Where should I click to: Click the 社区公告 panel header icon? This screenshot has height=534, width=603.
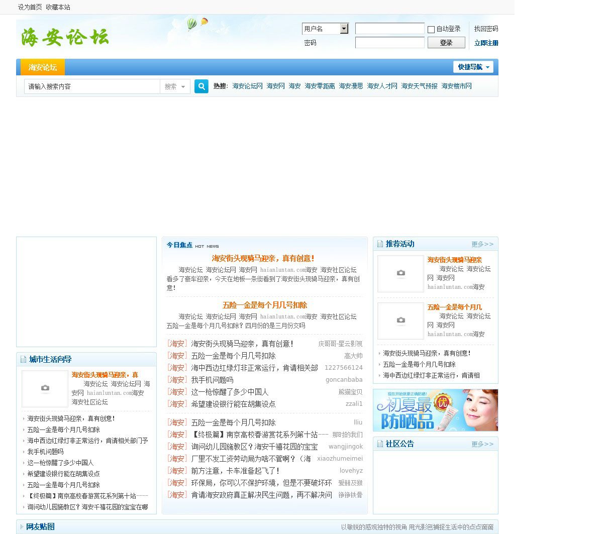[x=380, y=444]
